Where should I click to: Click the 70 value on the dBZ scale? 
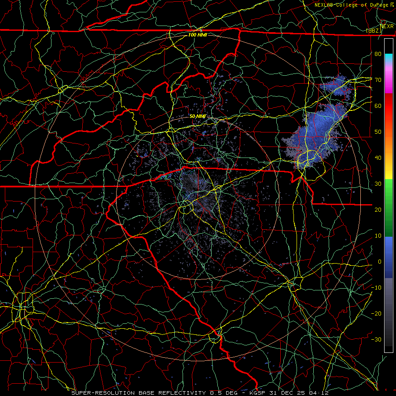point(378,80)
